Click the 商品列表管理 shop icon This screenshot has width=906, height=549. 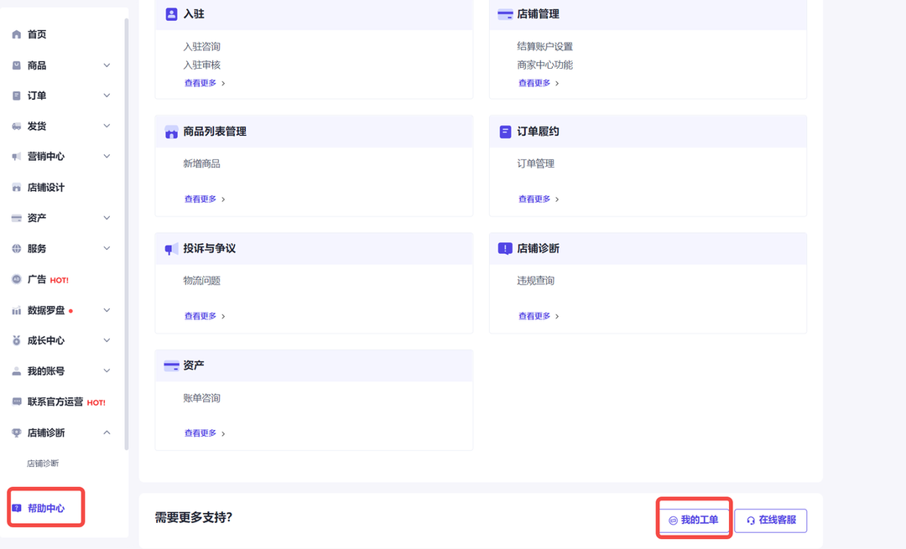click(x=171, y=132)
